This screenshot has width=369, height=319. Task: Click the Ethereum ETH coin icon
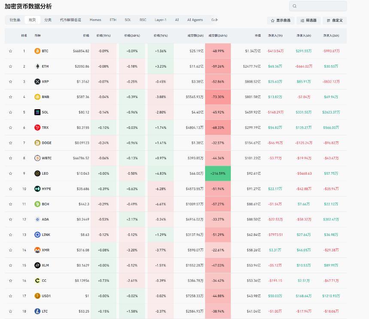point(36,66)
